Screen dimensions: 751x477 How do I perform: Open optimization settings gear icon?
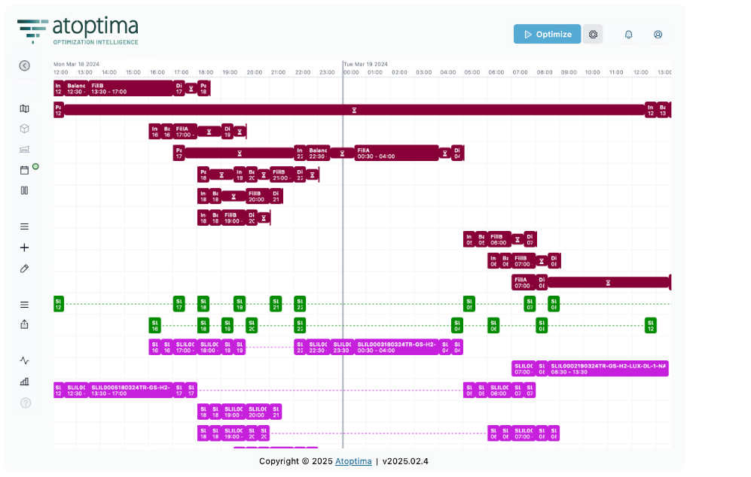coord(593,35)
